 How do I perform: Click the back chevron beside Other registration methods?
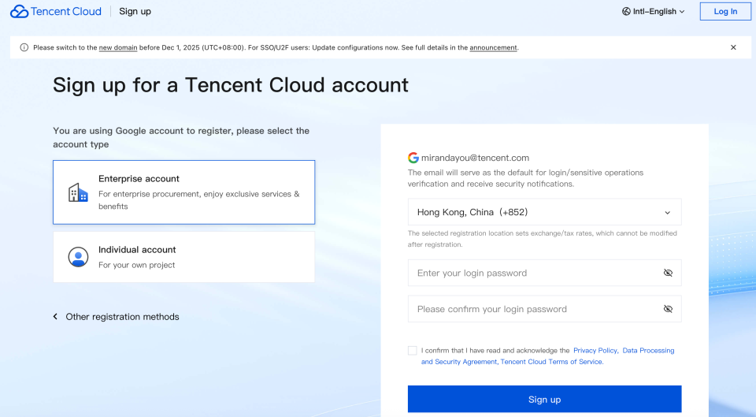tap(55, 317)
